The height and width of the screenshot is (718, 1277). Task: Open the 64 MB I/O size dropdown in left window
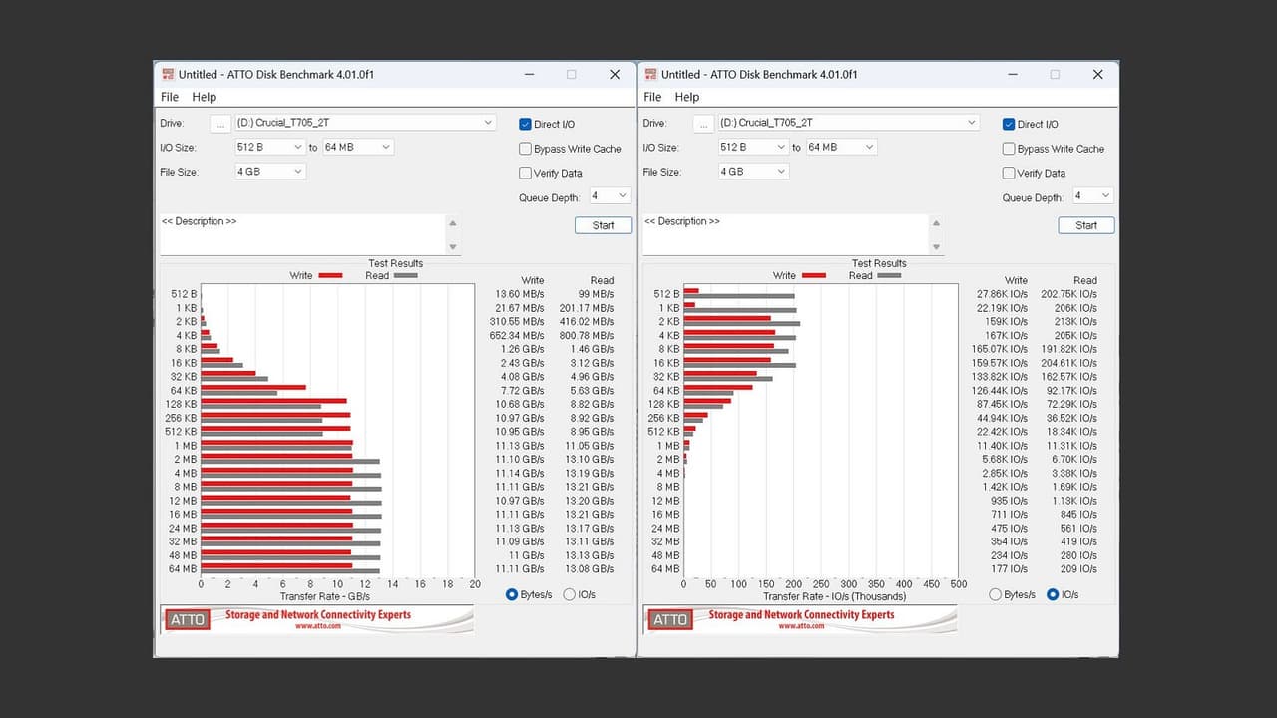click(x=357, y=147)
